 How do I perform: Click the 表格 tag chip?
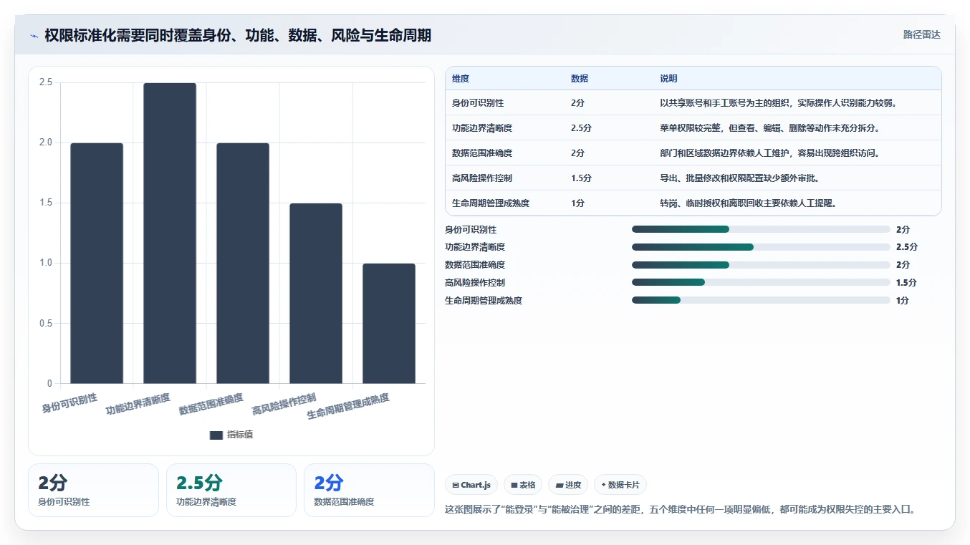[x=523, y=485]
